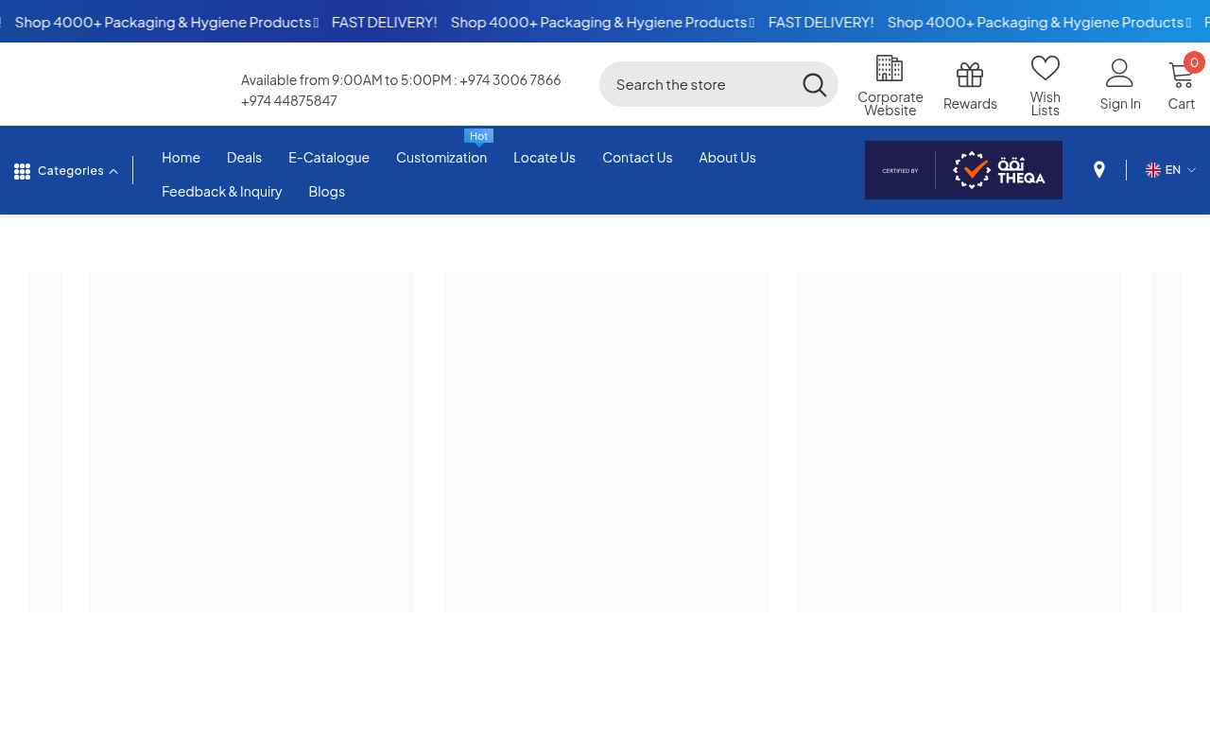Open the EN language dropdown arrow
Viewport: 1210px width, 756px height.
click(x=1191, y=170)
